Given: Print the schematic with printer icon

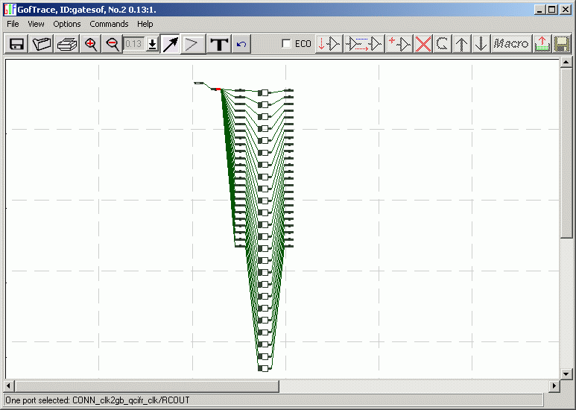Looking at the screenshot, I should pos(67,44).
